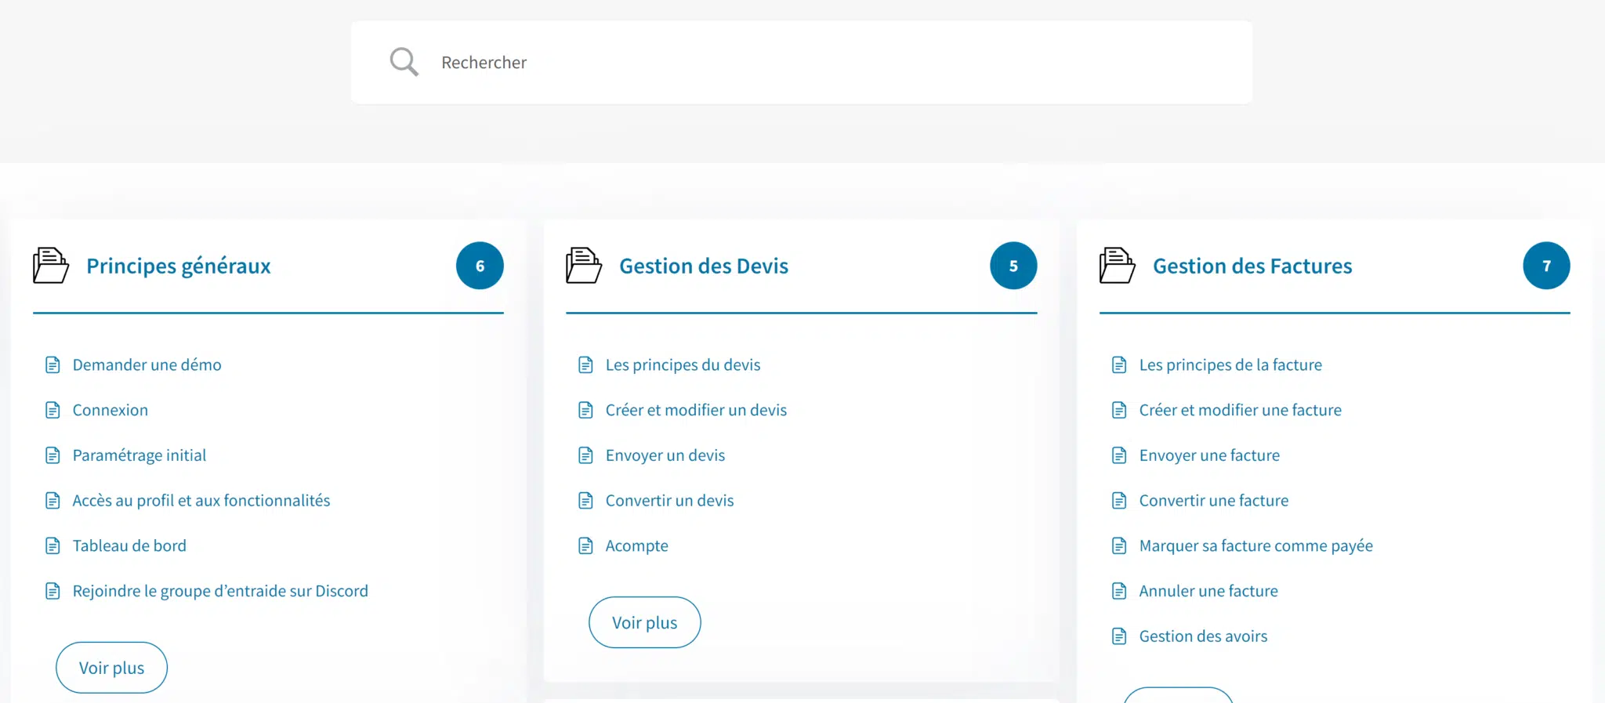Image resolution: width=1605 pixels, height=703 pixels.
Task: Open Accès au profil et aux fonctionnalités
Action: tap(201, 501)
